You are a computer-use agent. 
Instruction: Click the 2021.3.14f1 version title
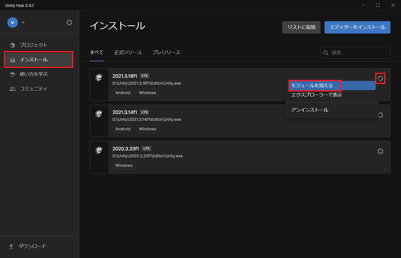[125, 112]
